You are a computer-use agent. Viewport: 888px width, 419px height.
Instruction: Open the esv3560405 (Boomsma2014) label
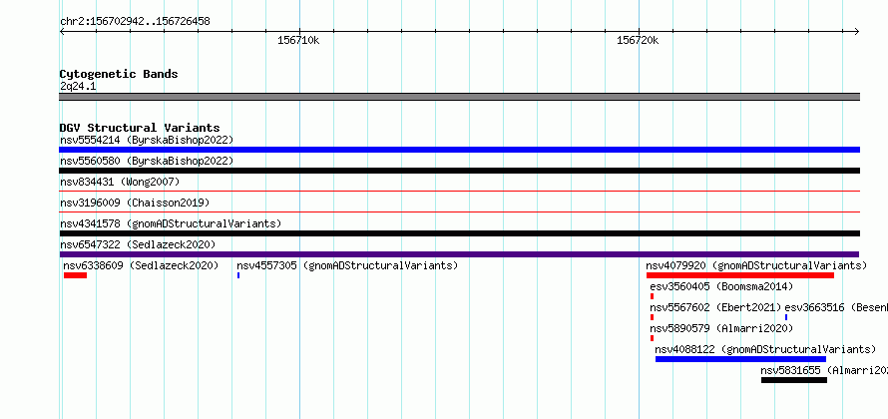[721, 286]
